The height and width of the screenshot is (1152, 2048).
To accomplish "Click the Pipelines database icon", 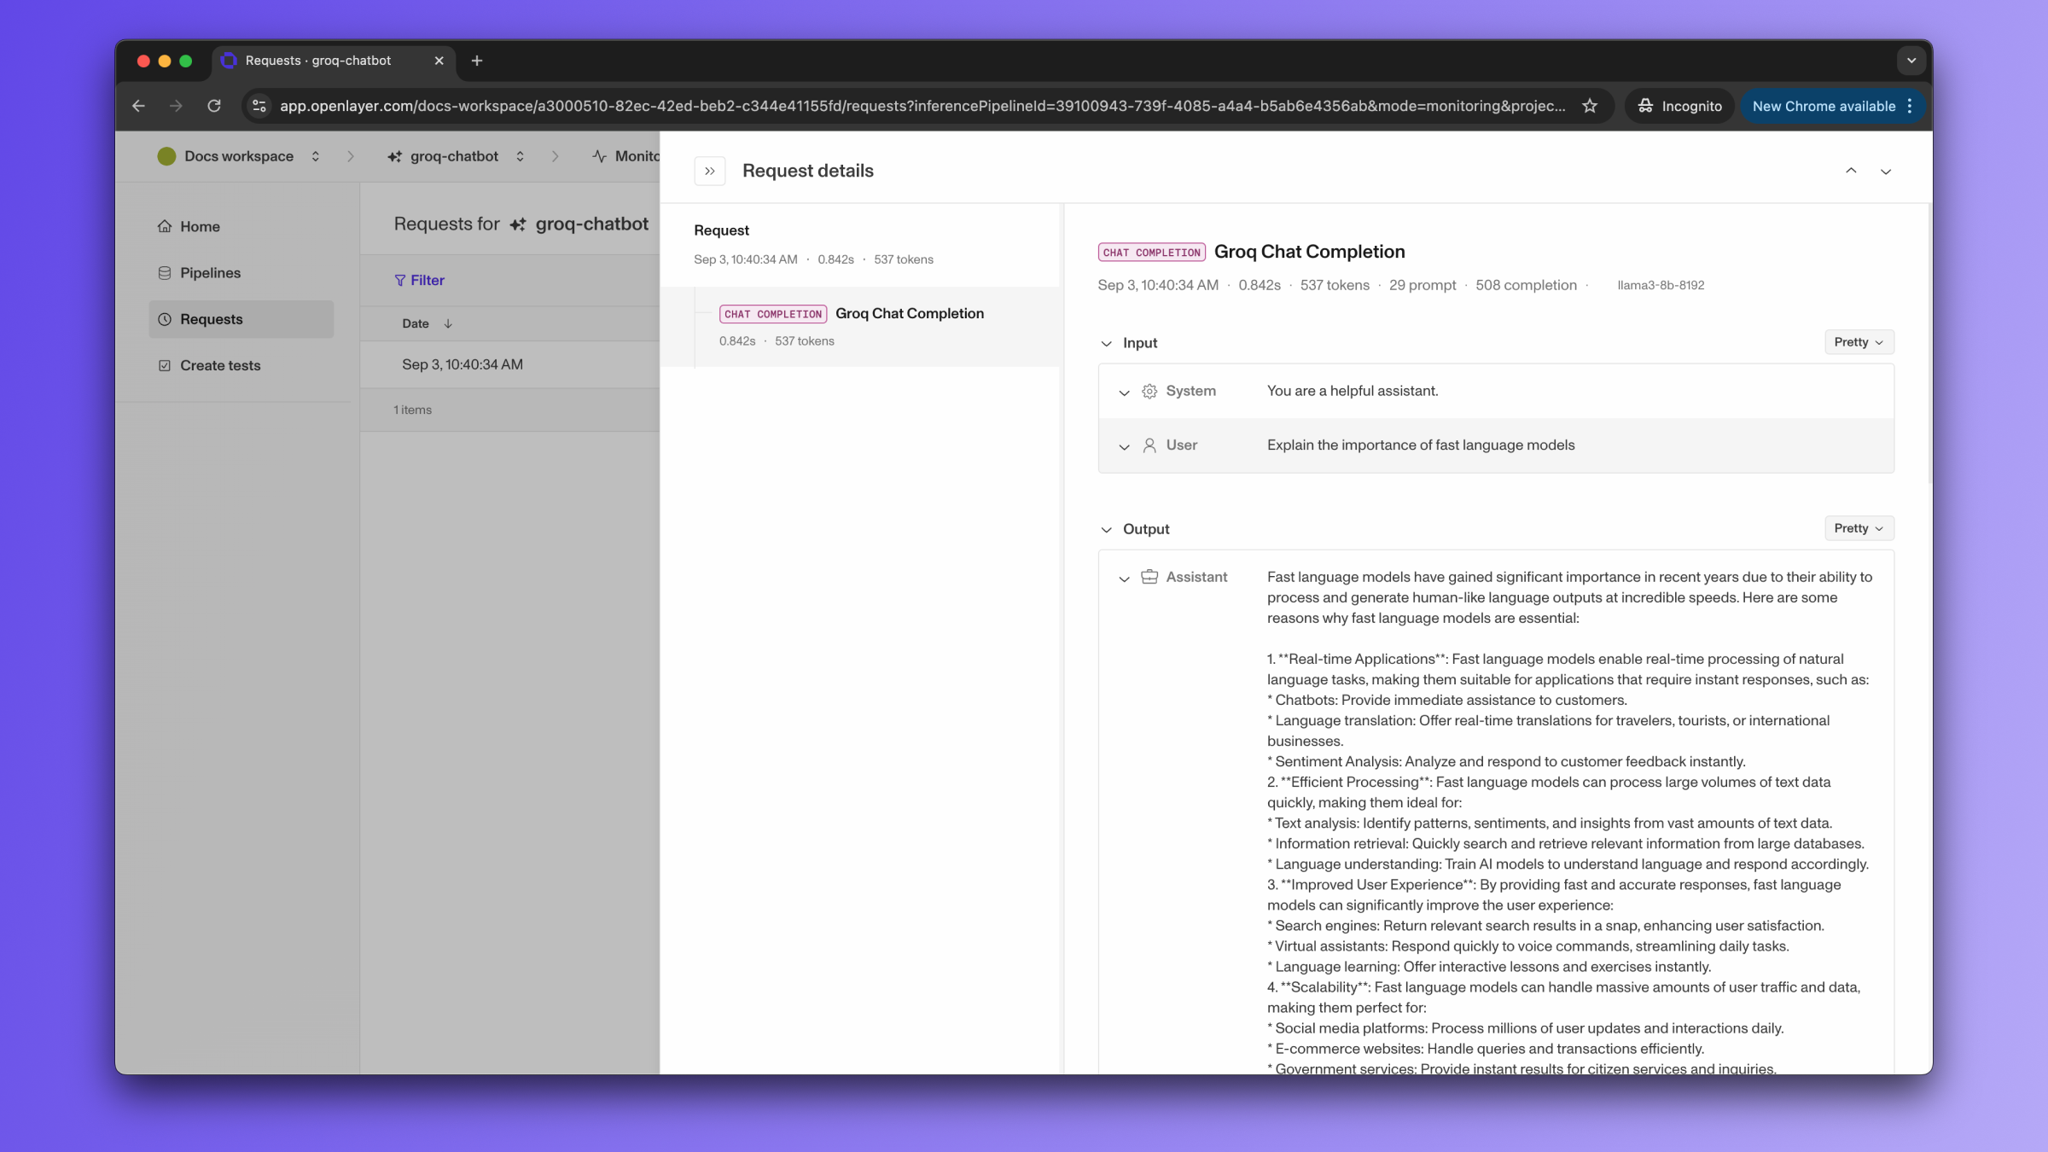I will 165,273.
